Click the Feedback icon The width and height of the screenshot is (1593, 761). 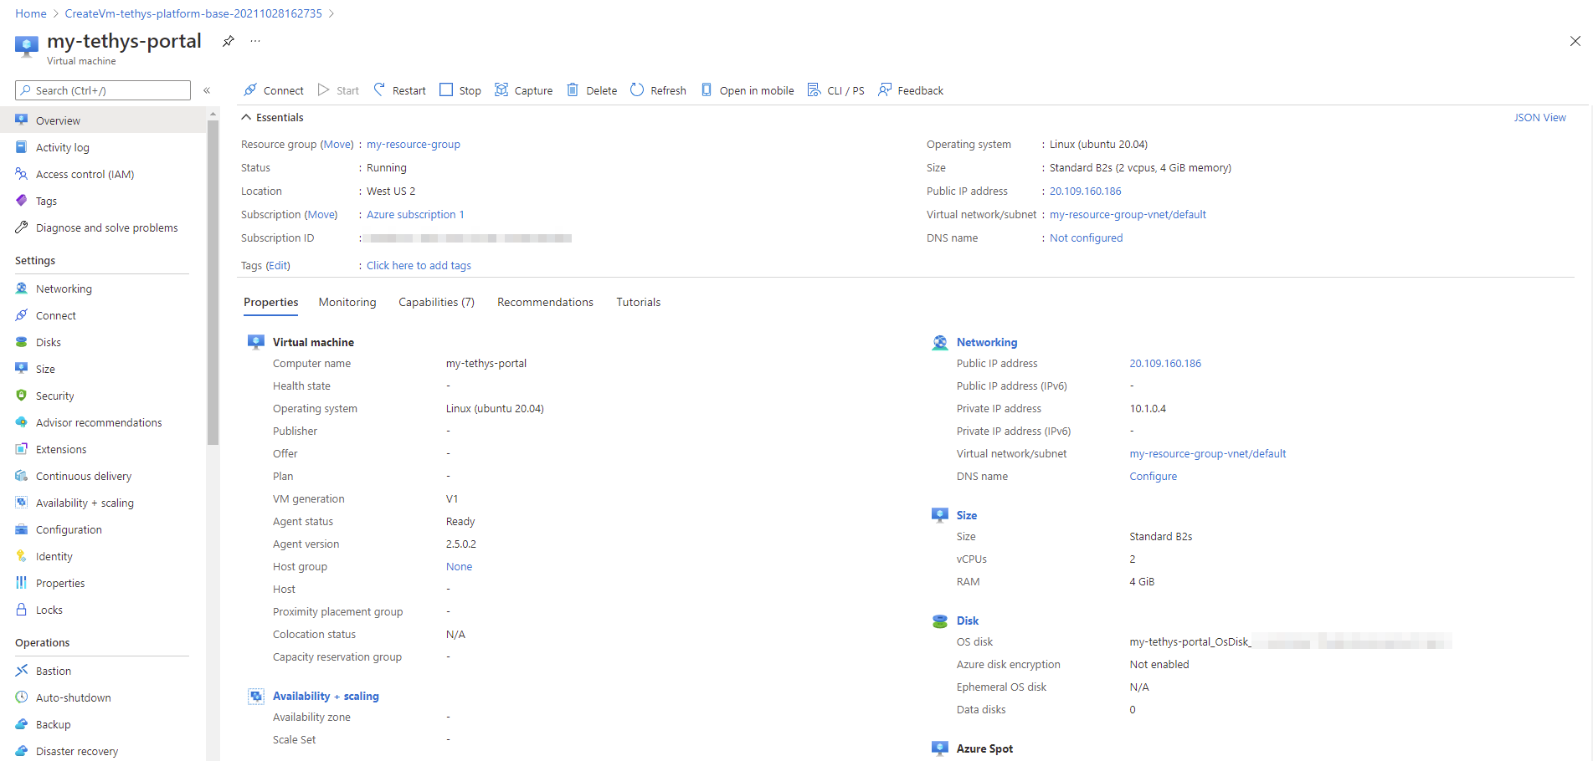coord(885,89)
